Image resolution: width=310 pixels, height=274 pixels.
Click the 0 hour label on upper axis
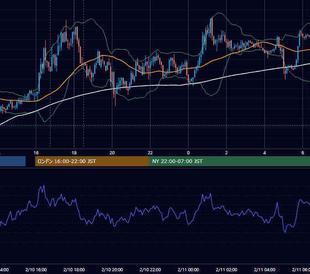pyautogui.click(x=188, y=153)
